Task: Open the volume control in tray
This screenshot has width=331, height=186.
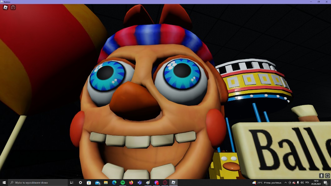Action: click(302, 183)
